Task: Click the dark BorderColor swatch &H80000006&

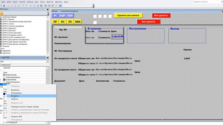Action: tap(4, 80)
